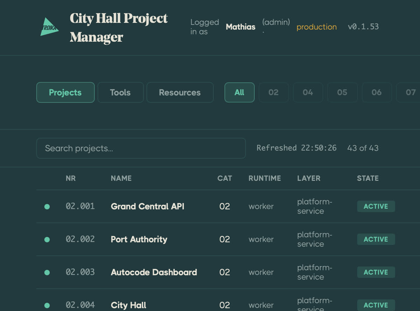This screenshot has height=311, width=420.
Task: Click ACTIVE badge for City Hall
Action: (x=376, y=305)
